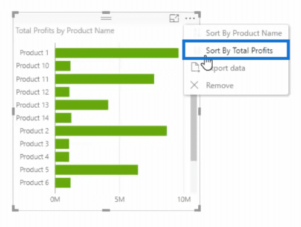
Task: Choose Sort By Total Profits
Action: pos(236,50)
